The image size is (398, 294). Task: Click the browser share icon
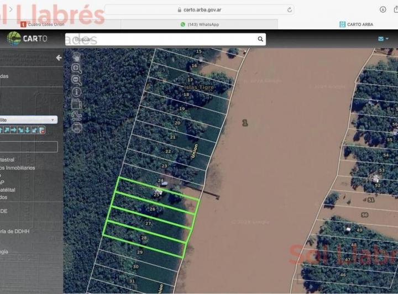pos(395,9)
